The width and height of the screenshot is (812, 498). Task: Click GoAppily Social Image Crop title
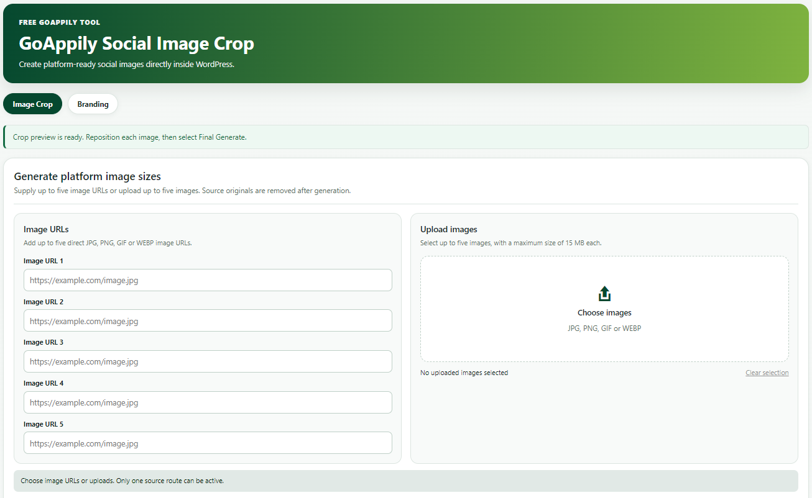136,44
